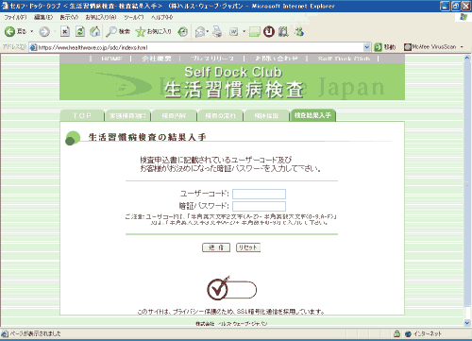Open the Self Dock Club navigation link
Image resolution: width=472 pixels, height=341 pixels.
coord(344,59)
